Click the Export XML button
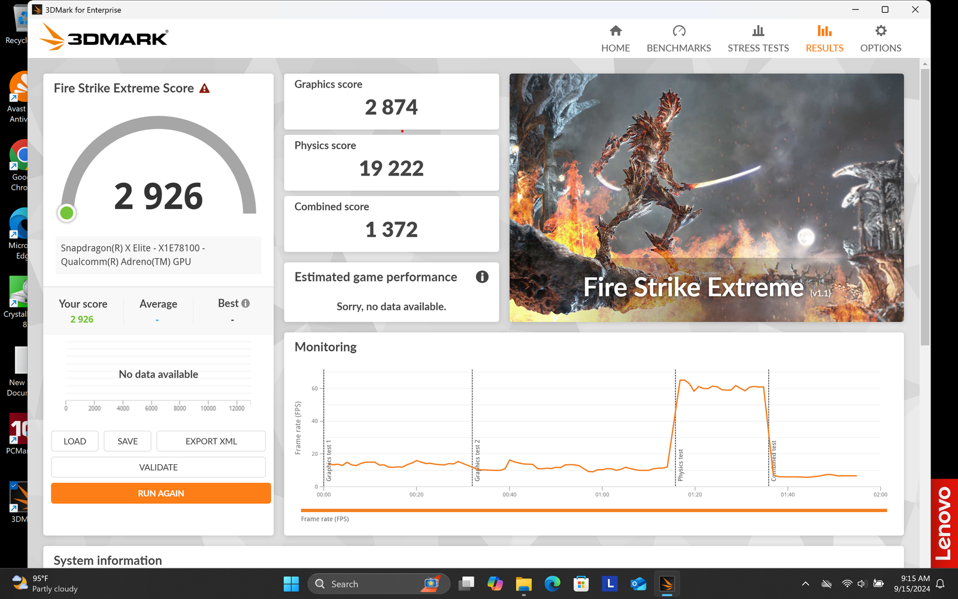958x599 pixels. (211, 441)
